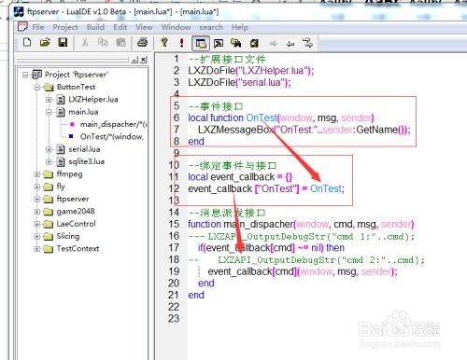Click the Print toolbar icon
This screenshot has width=467, height=360.
(x=143, y=42)
